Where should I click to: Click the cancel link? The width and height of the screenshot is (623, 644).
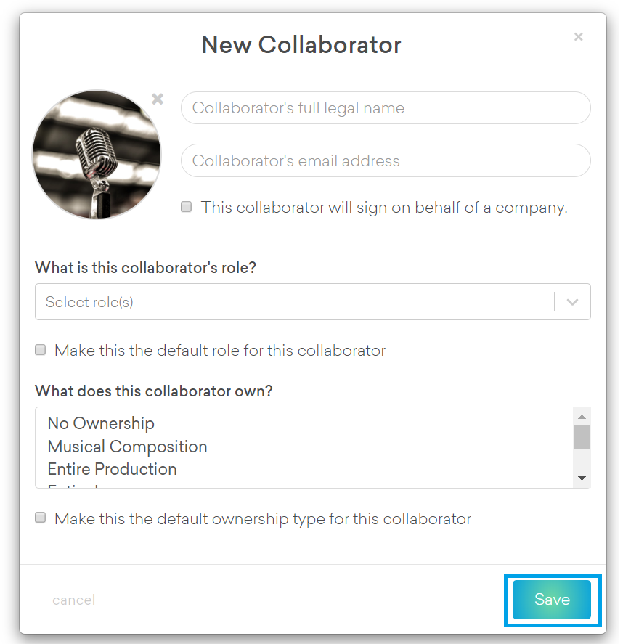(73, 600)
